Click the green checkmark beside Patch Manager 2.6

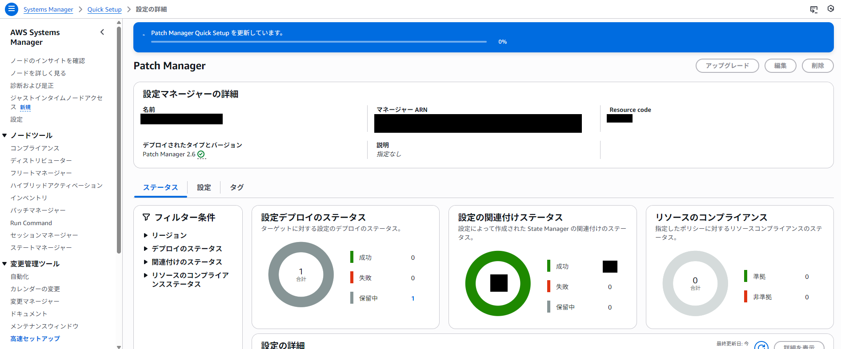point(201,155)
